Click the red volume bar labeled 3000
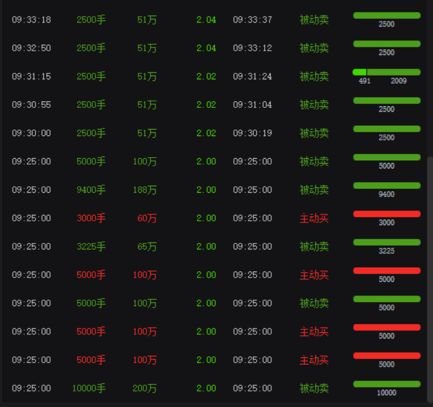Screen dimensions: 433x407 (386, 214)
